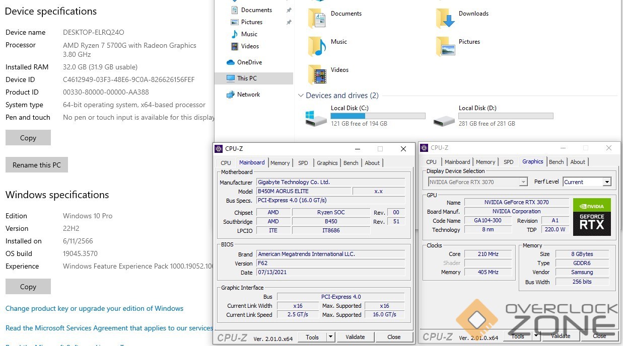Image resolution: width=623 pixels, height=346 pixels.
Task: Switch to Memory tab in Mainboard CPU-Z window
Action: coord(280,163)
